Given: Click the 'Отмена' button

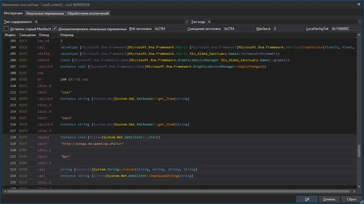Looking at the screenshot, I should pyautogui.click(x=329, y=199).
